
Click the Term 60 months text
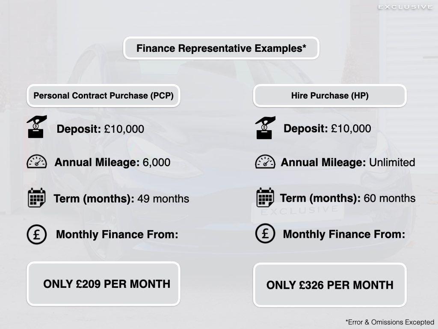pos(347,198)
